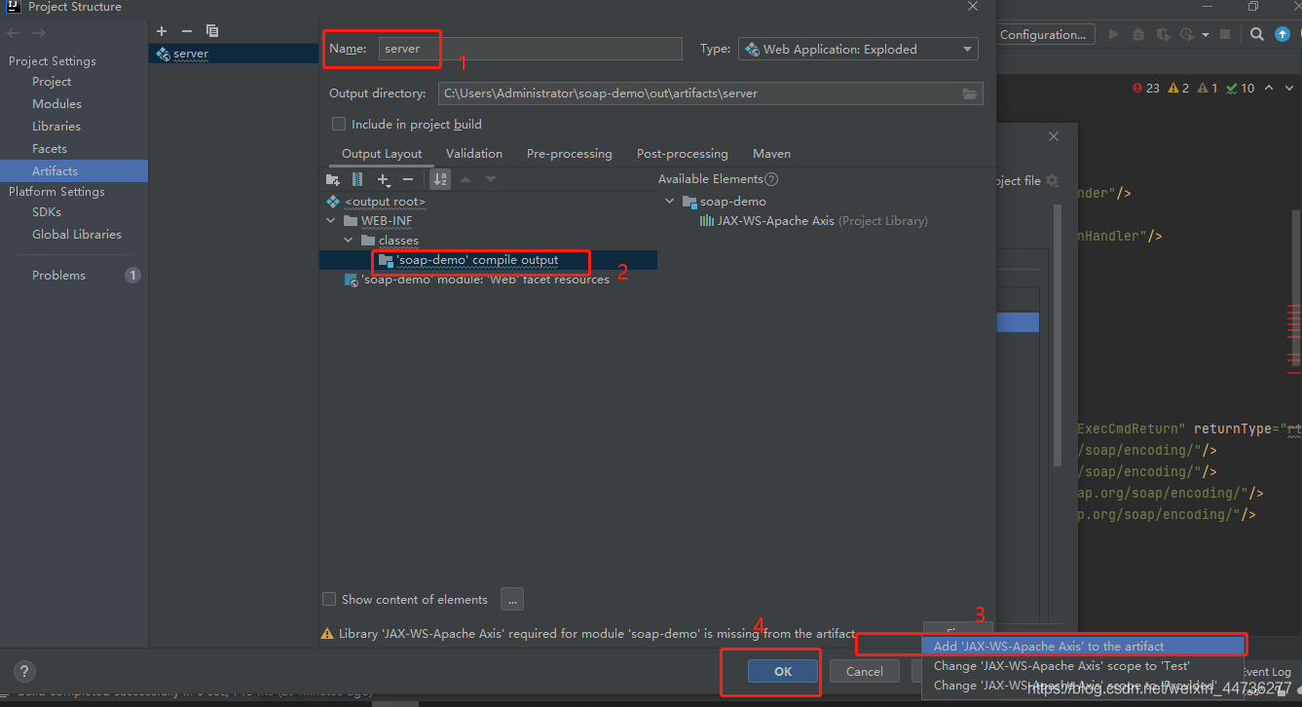
Task: Open the Debug tool with the bug icon
Action: (1138, 34)
